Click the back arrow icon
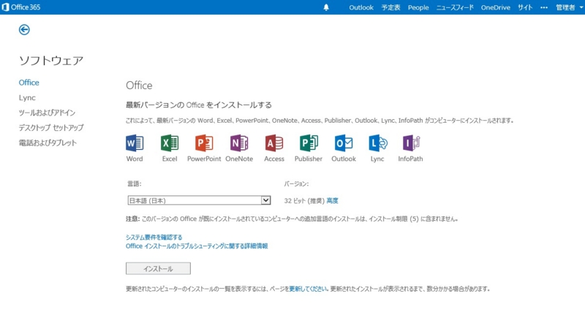This screenshot has width=585, height=310. 24,29
